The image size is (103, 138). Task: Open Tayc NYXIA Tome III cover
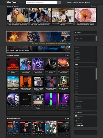pos(51,82)
